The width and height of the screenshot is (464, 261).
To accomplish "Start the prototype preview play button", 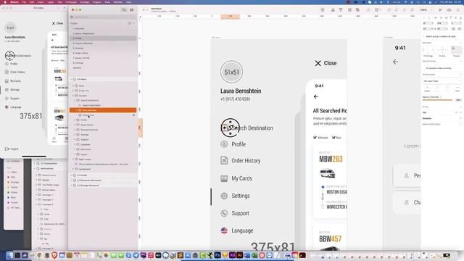I will 440,9.
